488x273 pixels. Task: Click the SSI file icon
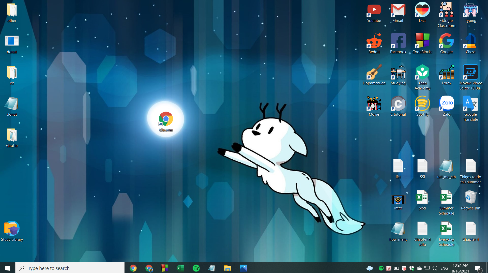(422, 166)
